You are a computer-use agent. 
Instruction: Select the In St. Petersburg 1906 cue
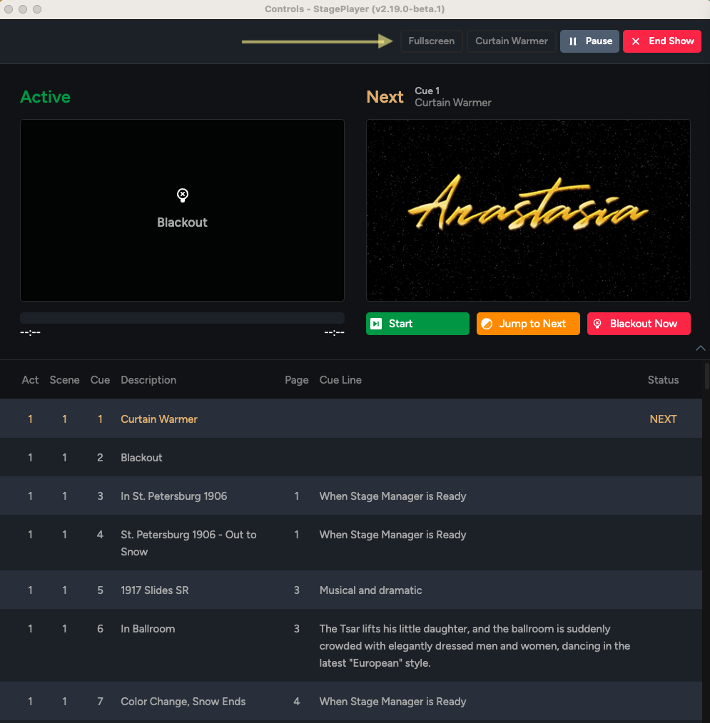point(351,496)
